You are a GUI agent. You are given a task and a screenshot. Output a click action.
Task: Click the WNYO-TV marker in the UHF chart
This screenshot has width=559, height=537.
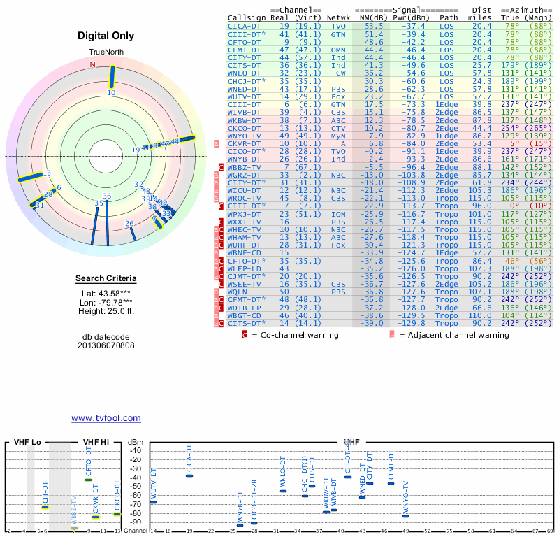pyautogui.click(x=406, y=516)
